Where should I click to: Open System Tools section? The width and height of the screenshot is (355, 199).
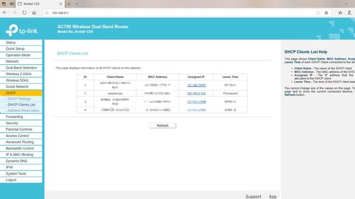tap(21, 174)
